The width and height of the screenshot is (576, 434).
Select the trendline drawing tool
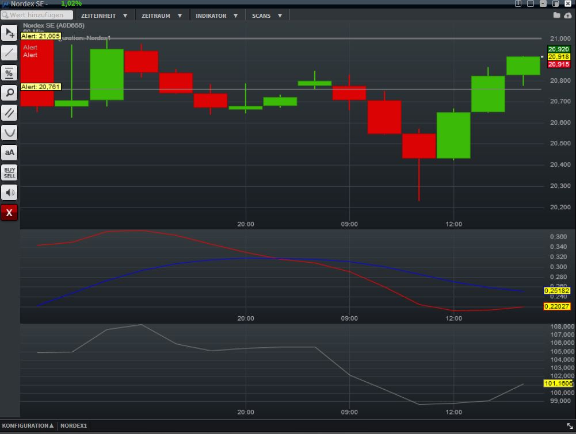point(9,52)
